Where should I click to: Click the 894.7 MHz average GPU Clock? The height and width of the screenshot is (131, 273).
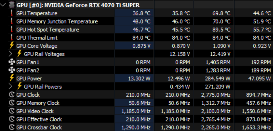(x=259, y=95)
